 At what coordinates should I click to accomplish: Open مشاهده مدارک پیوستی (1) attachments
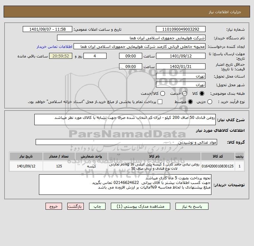pos(141,206)
